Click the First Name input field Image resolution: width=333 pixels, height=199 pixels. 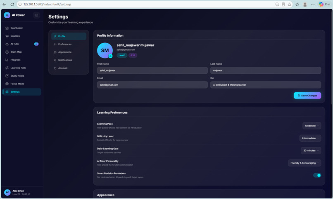(152, 70)
